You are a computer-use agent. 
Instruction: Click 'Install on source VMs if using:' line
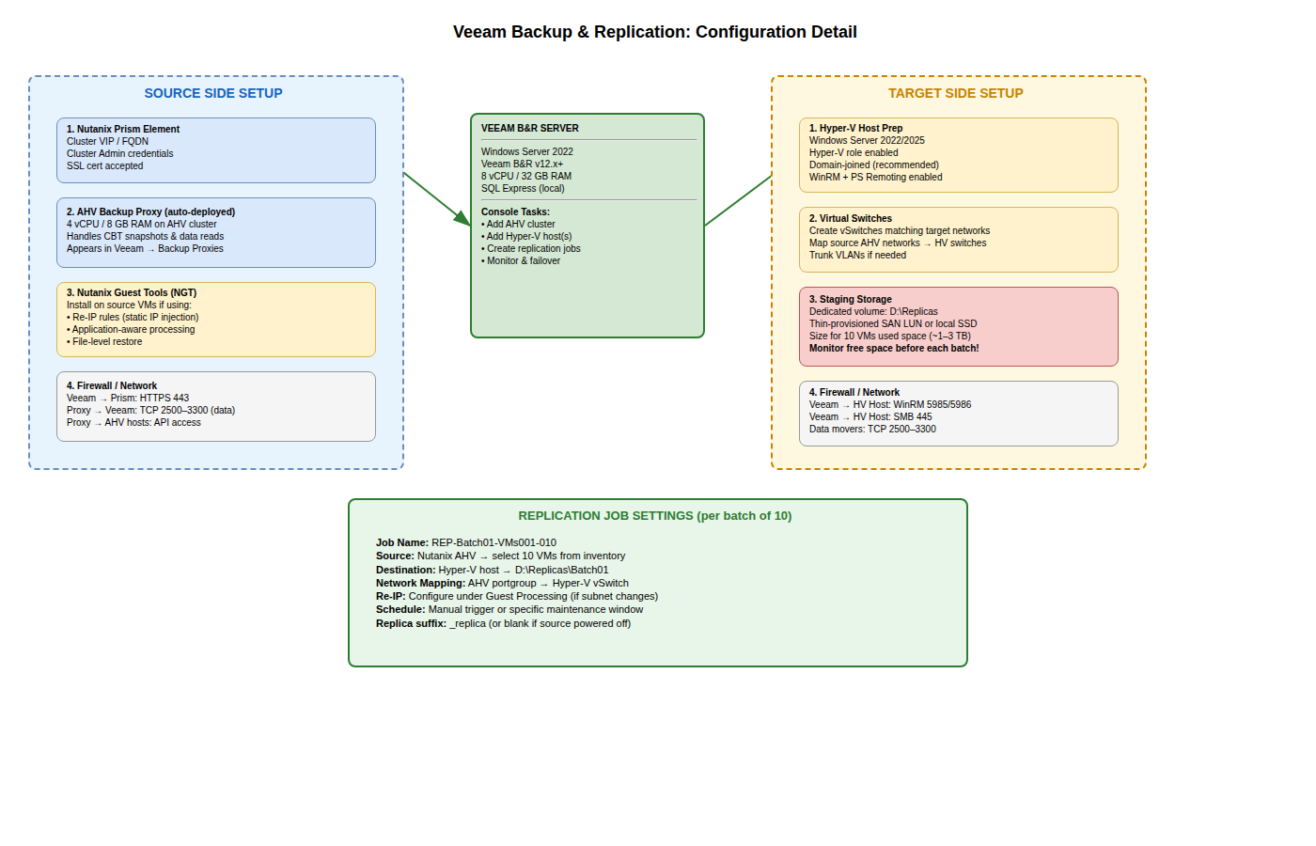[129, 305]
